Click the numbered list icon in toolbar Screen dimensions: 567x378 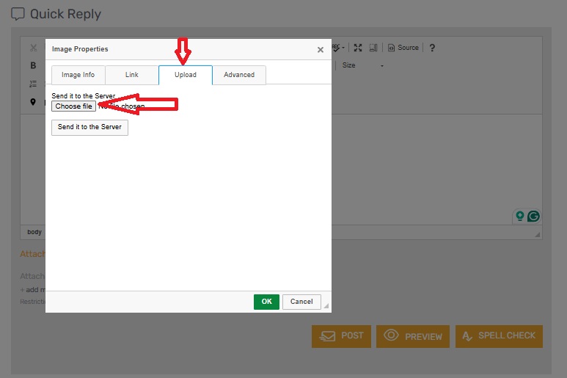(33, 84)
